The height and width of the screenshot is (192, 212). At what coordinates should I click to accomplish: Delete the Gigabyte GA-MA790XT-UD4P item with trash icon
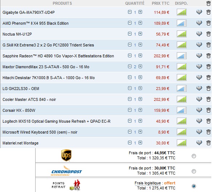[x=208, y=12]
